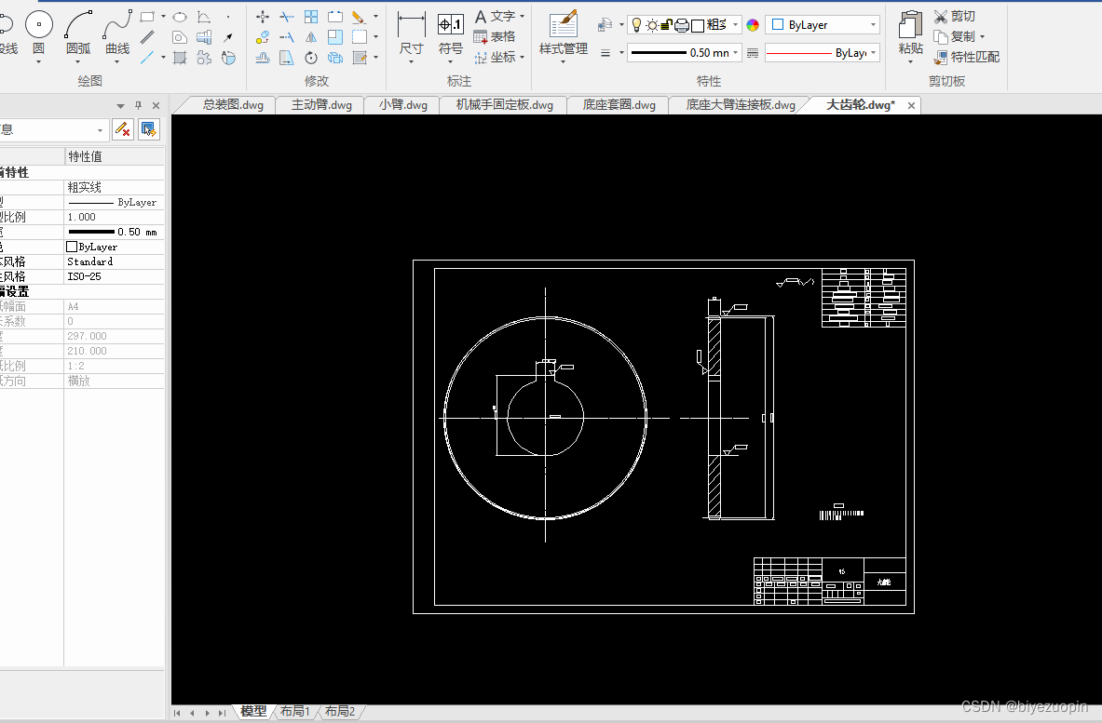The height and width of the screenshot is (723, 1102).
Task: Click the Match Properties (特性匹配) button
Action: 967,57
